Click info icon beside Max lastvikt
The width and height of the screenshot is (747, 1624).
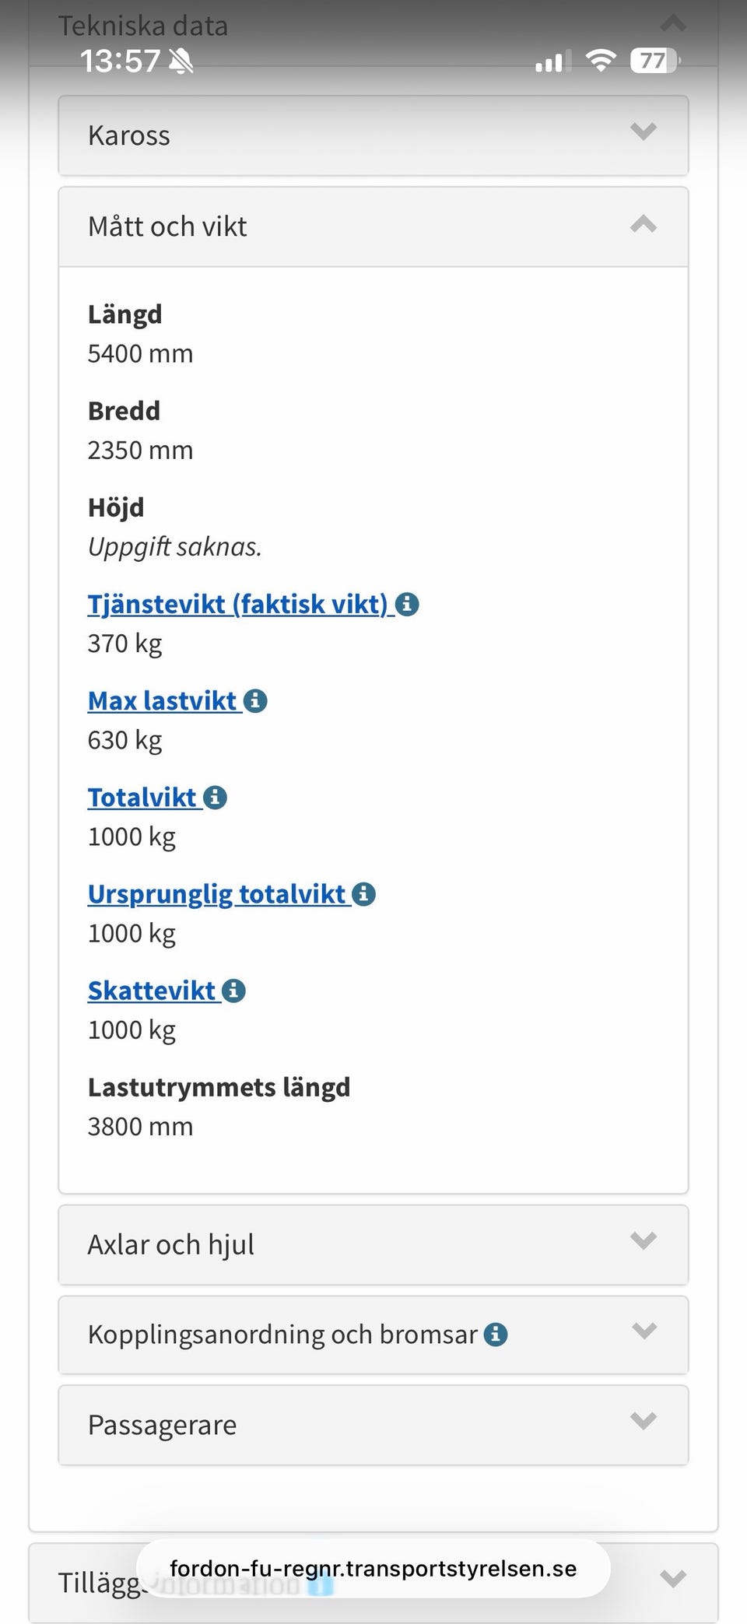[255, 701]
